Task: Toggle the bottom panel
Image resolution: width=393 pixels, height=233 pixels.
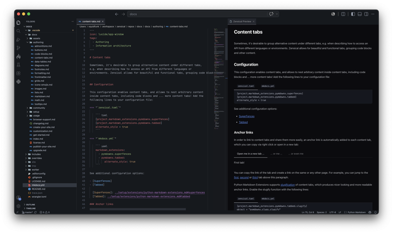Action: coord(360,14)
